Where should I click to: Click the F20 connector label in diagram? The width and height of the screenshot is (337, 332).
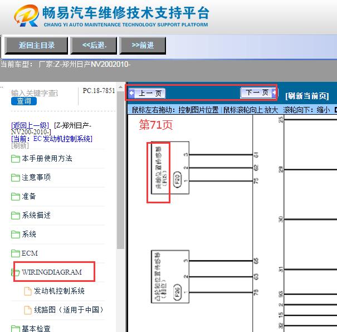coord(177,179)
